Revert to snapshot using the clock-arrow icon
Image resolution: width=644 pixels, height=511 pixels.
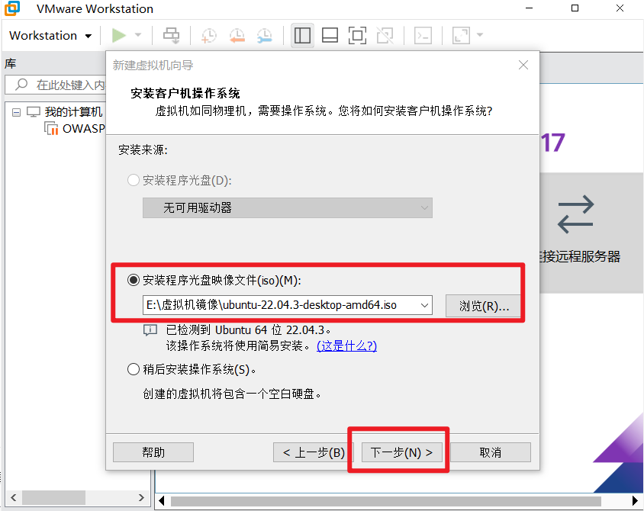tap(237, 36)
